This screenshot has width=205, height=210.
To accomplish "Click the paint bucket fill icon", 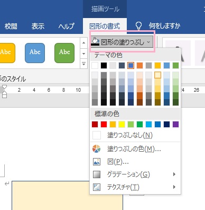I will coord(95,41).
